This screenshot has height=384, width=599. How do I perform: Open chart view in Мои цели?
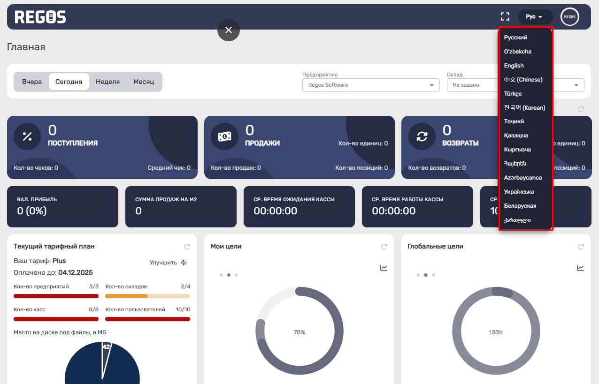(384, 268)
